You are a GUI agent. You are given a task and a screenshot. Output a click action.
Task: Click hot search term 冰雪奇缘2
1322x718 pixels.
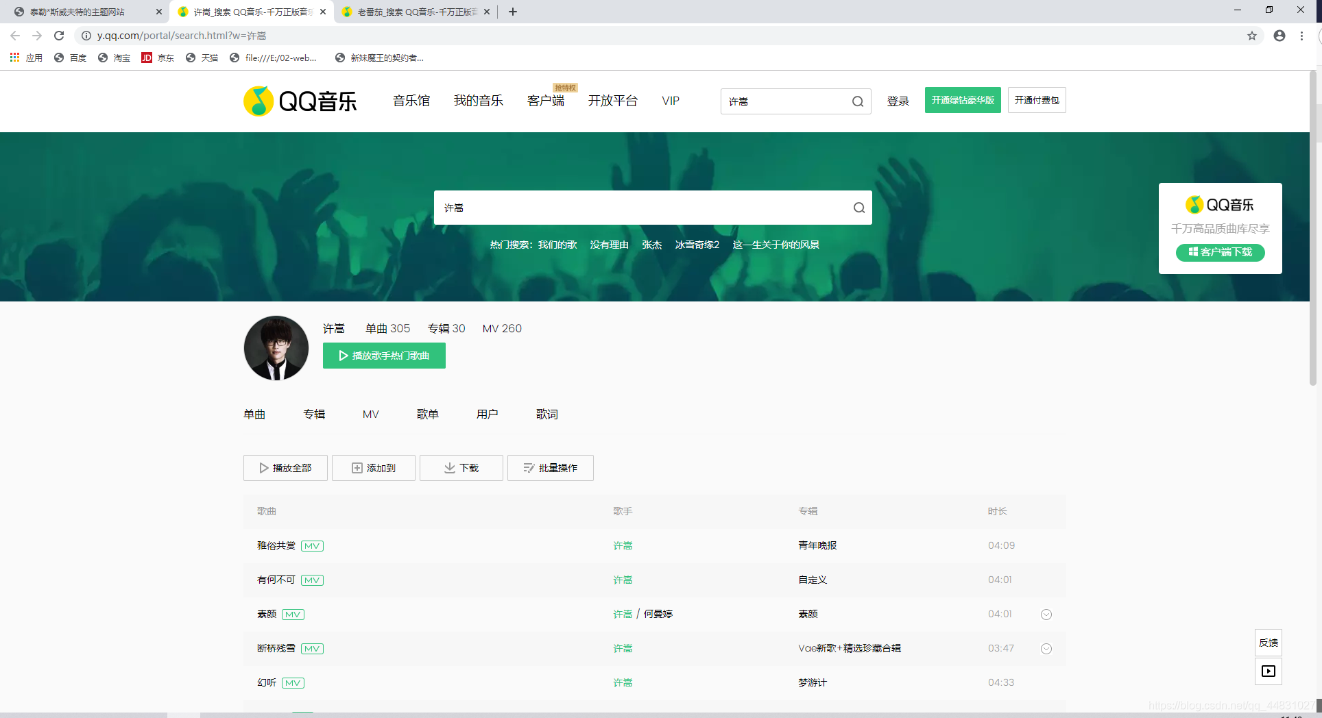click(x=697, y=245)
